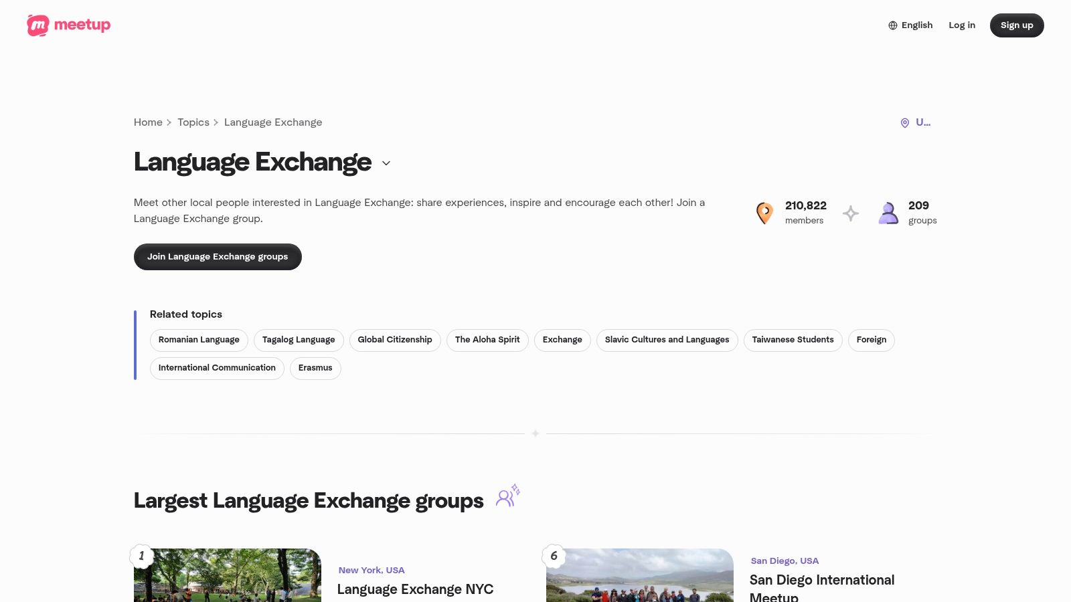Click the Log in link

962,25
